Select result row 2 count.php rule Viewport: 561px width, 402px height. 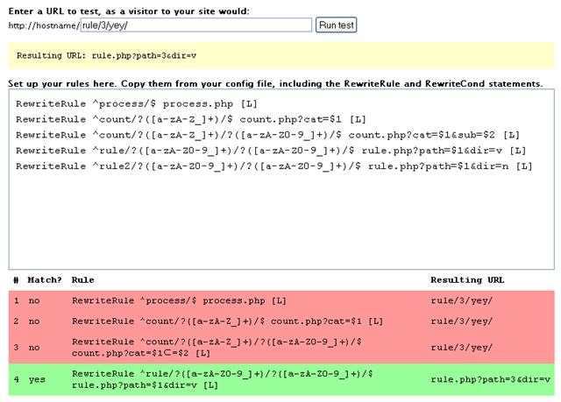click(x=281, y=321)
